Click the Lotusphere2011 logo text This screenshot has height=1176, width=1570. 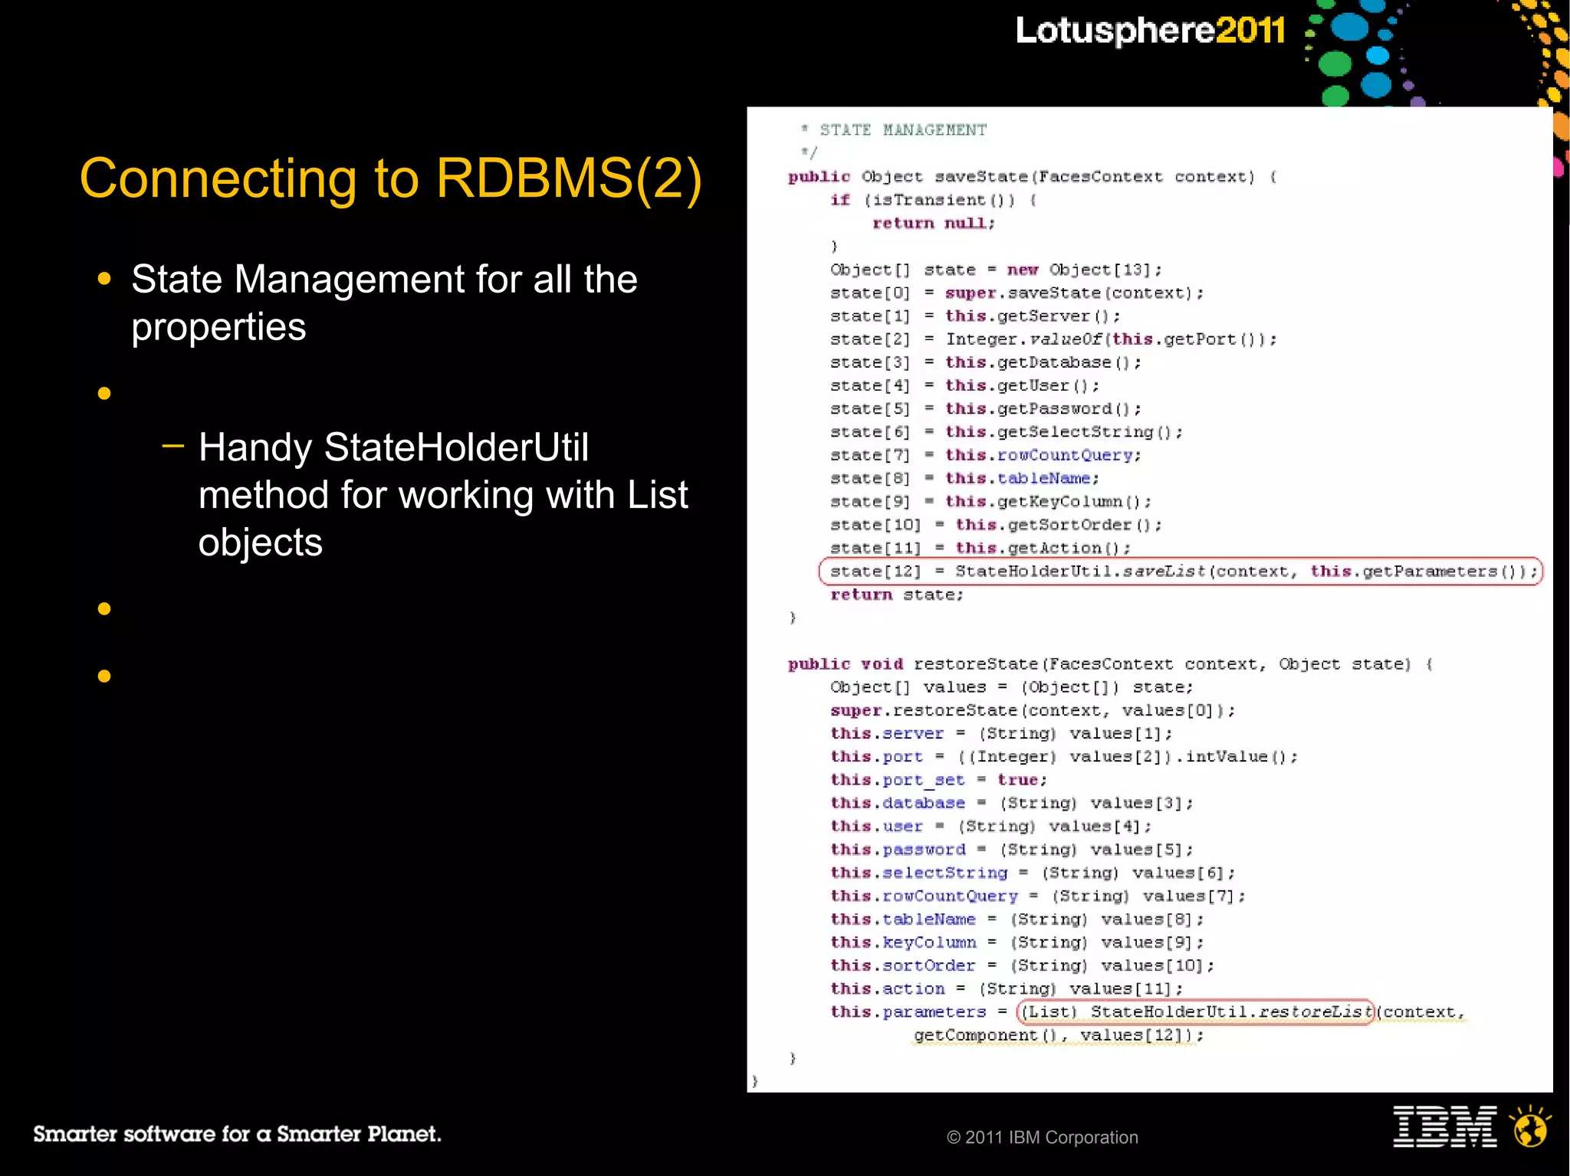[x=1150, y=31]
